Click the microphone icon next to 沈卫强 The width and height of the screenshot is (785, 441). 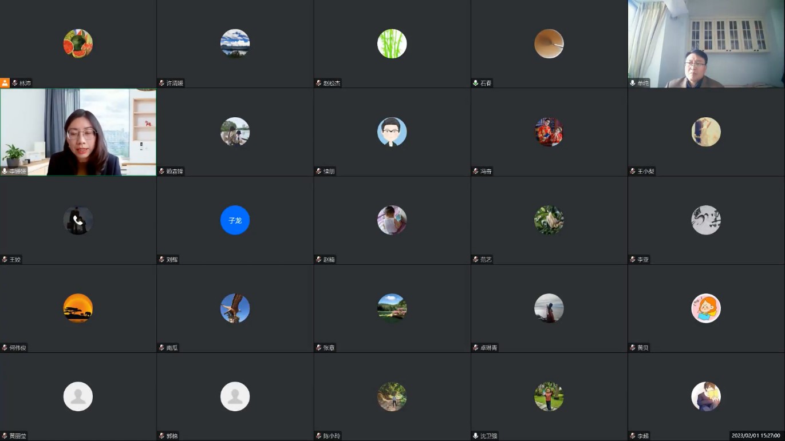pos(475,436)
